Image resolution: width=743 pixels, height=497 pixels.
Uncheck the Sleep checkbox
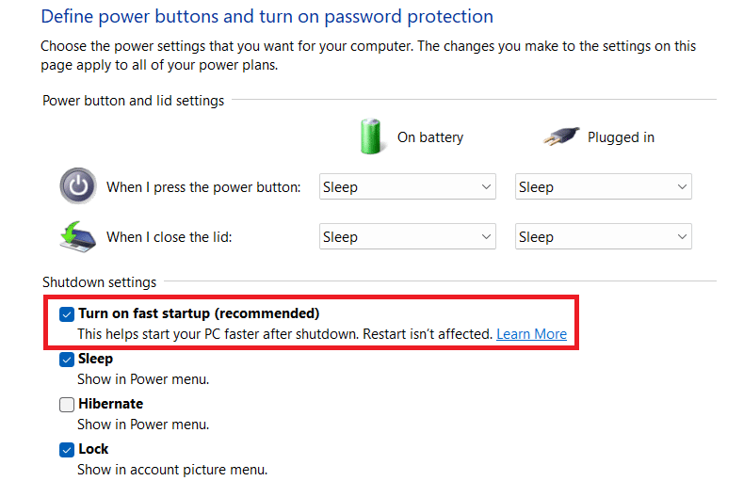[x=67, y=360]
